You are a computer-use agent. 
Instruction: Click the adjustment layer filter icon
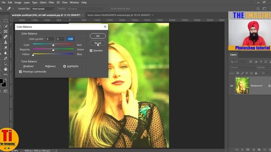click(256, 62)
